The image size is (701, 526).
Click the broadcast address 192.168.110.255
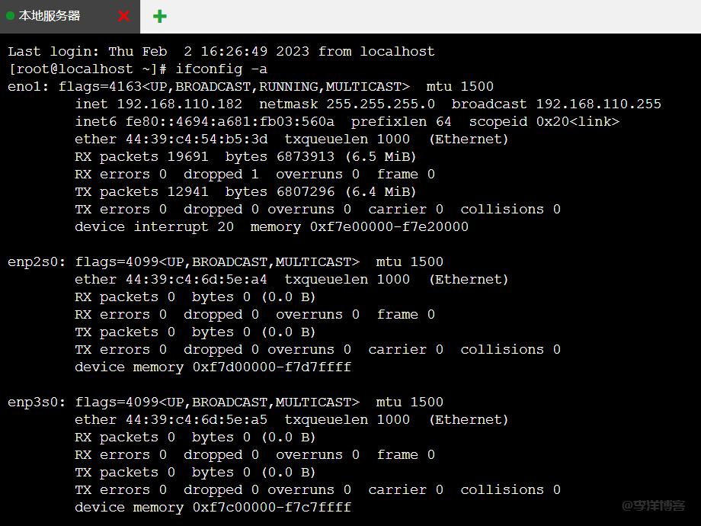[x=598, y=104]
